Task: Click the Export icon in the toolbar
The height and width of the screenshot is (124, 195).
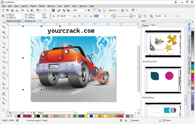Action: click(x=64, y=10)
